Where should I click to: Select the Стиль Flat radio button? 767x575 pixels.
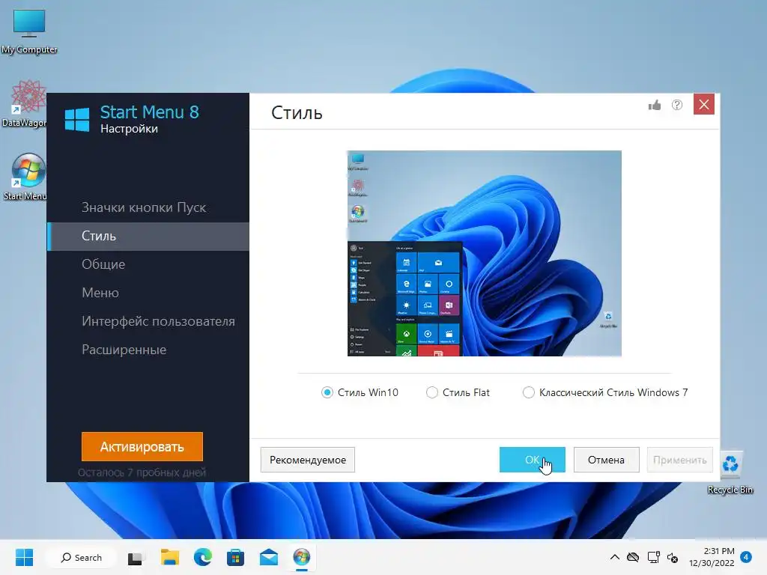(432, 392)
